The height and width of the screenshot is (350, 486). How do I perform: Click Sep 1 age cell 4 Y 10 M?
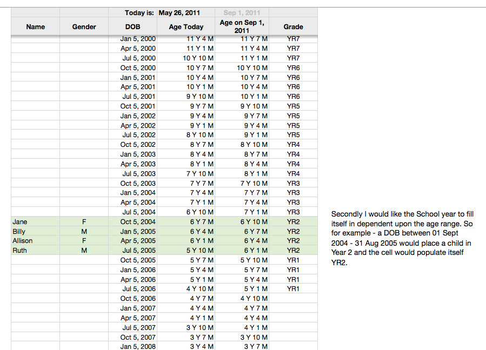click(242, 299)
